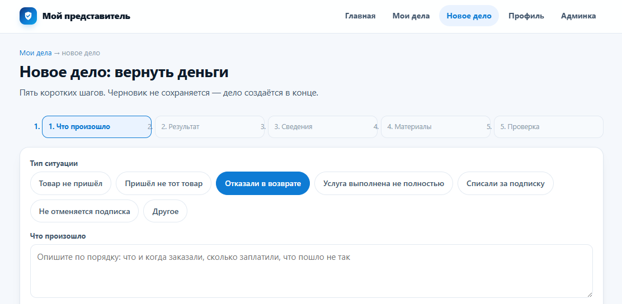
Task: Click the textarea resize handle corner
Action: (590, 294)
